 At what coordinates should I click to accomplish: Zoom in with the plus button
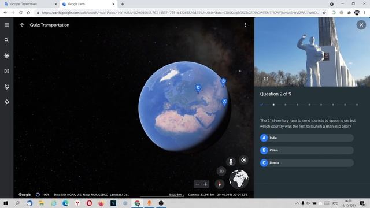[205, 184]
